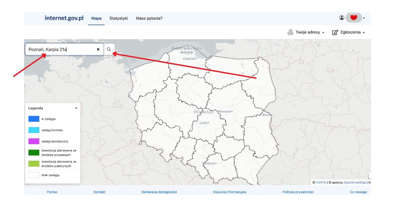The height and width of the screenshot is (207, 395).
Task: Open the Deklaracja dostępności link
Action: tap(159, 192)
